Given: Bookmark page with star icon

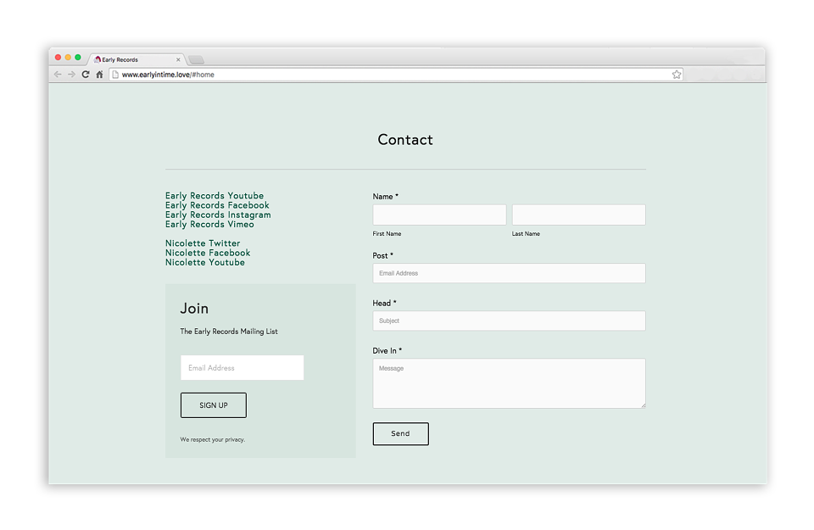Looking at the screenshot, I should (x=677, y=75).
